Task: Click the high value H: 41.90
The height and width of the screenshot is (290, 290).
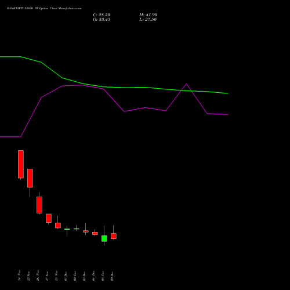Action: [x=148, y=15]
